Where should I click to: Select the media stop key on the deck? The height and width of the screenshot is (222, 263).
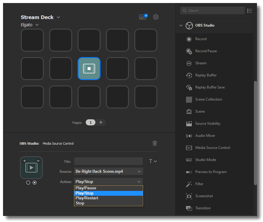89,69
